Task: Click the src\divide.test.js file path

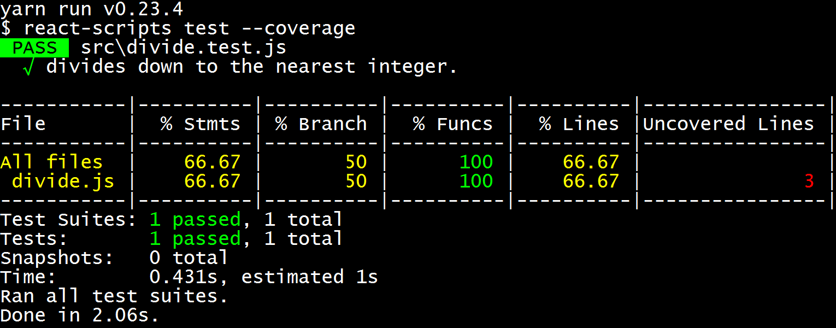Action: point(183,47)
